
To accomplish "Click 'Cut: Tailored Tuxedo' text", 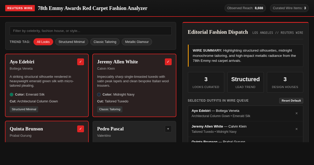I will [113, 101].
